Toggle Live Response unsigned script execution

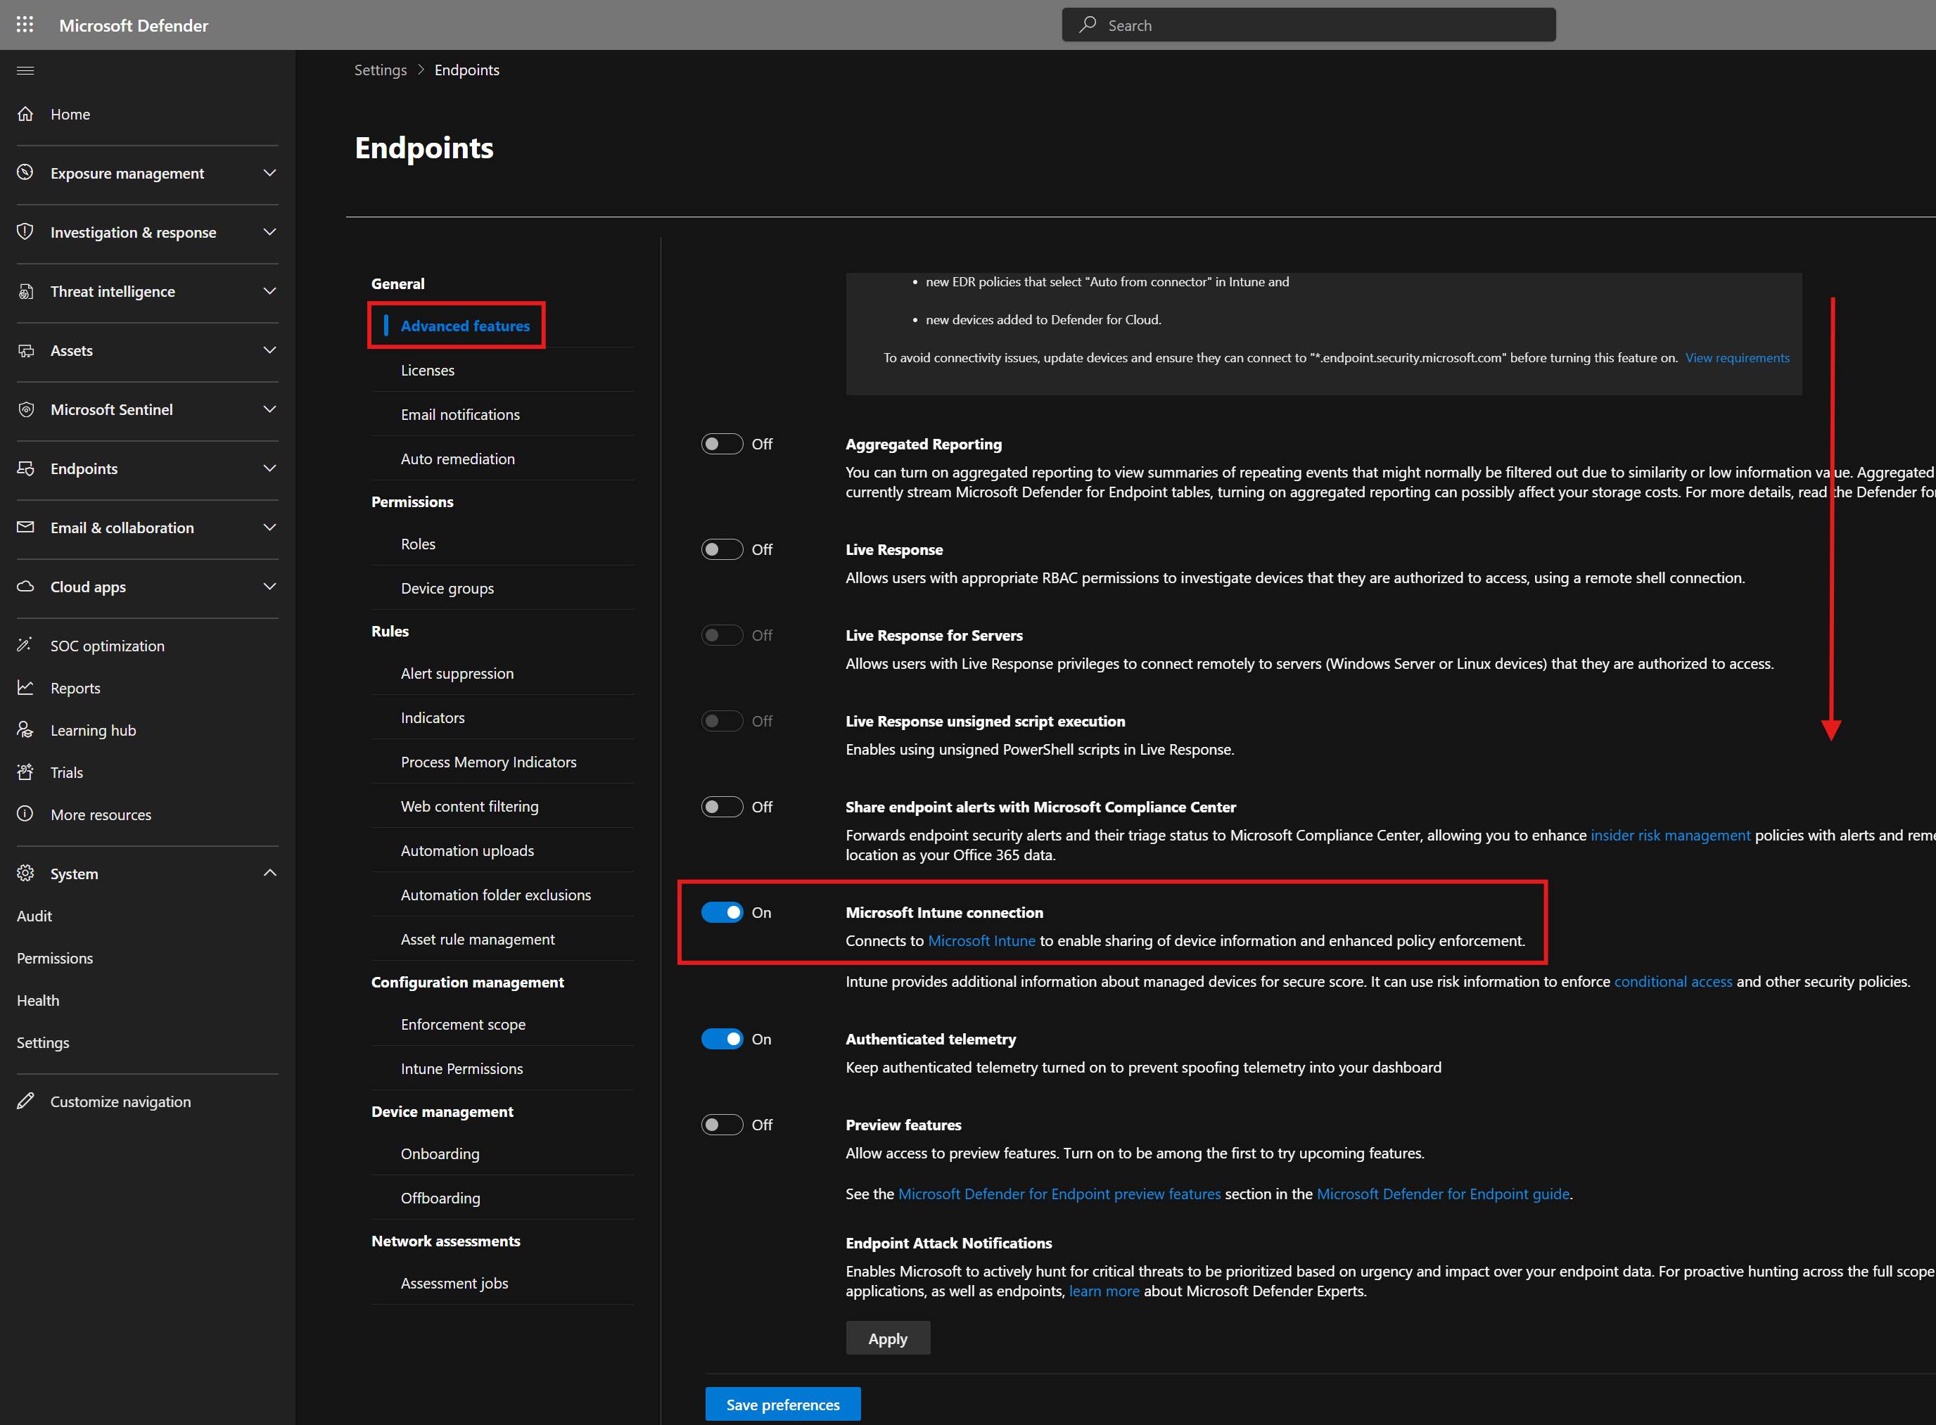pos(721,720)
